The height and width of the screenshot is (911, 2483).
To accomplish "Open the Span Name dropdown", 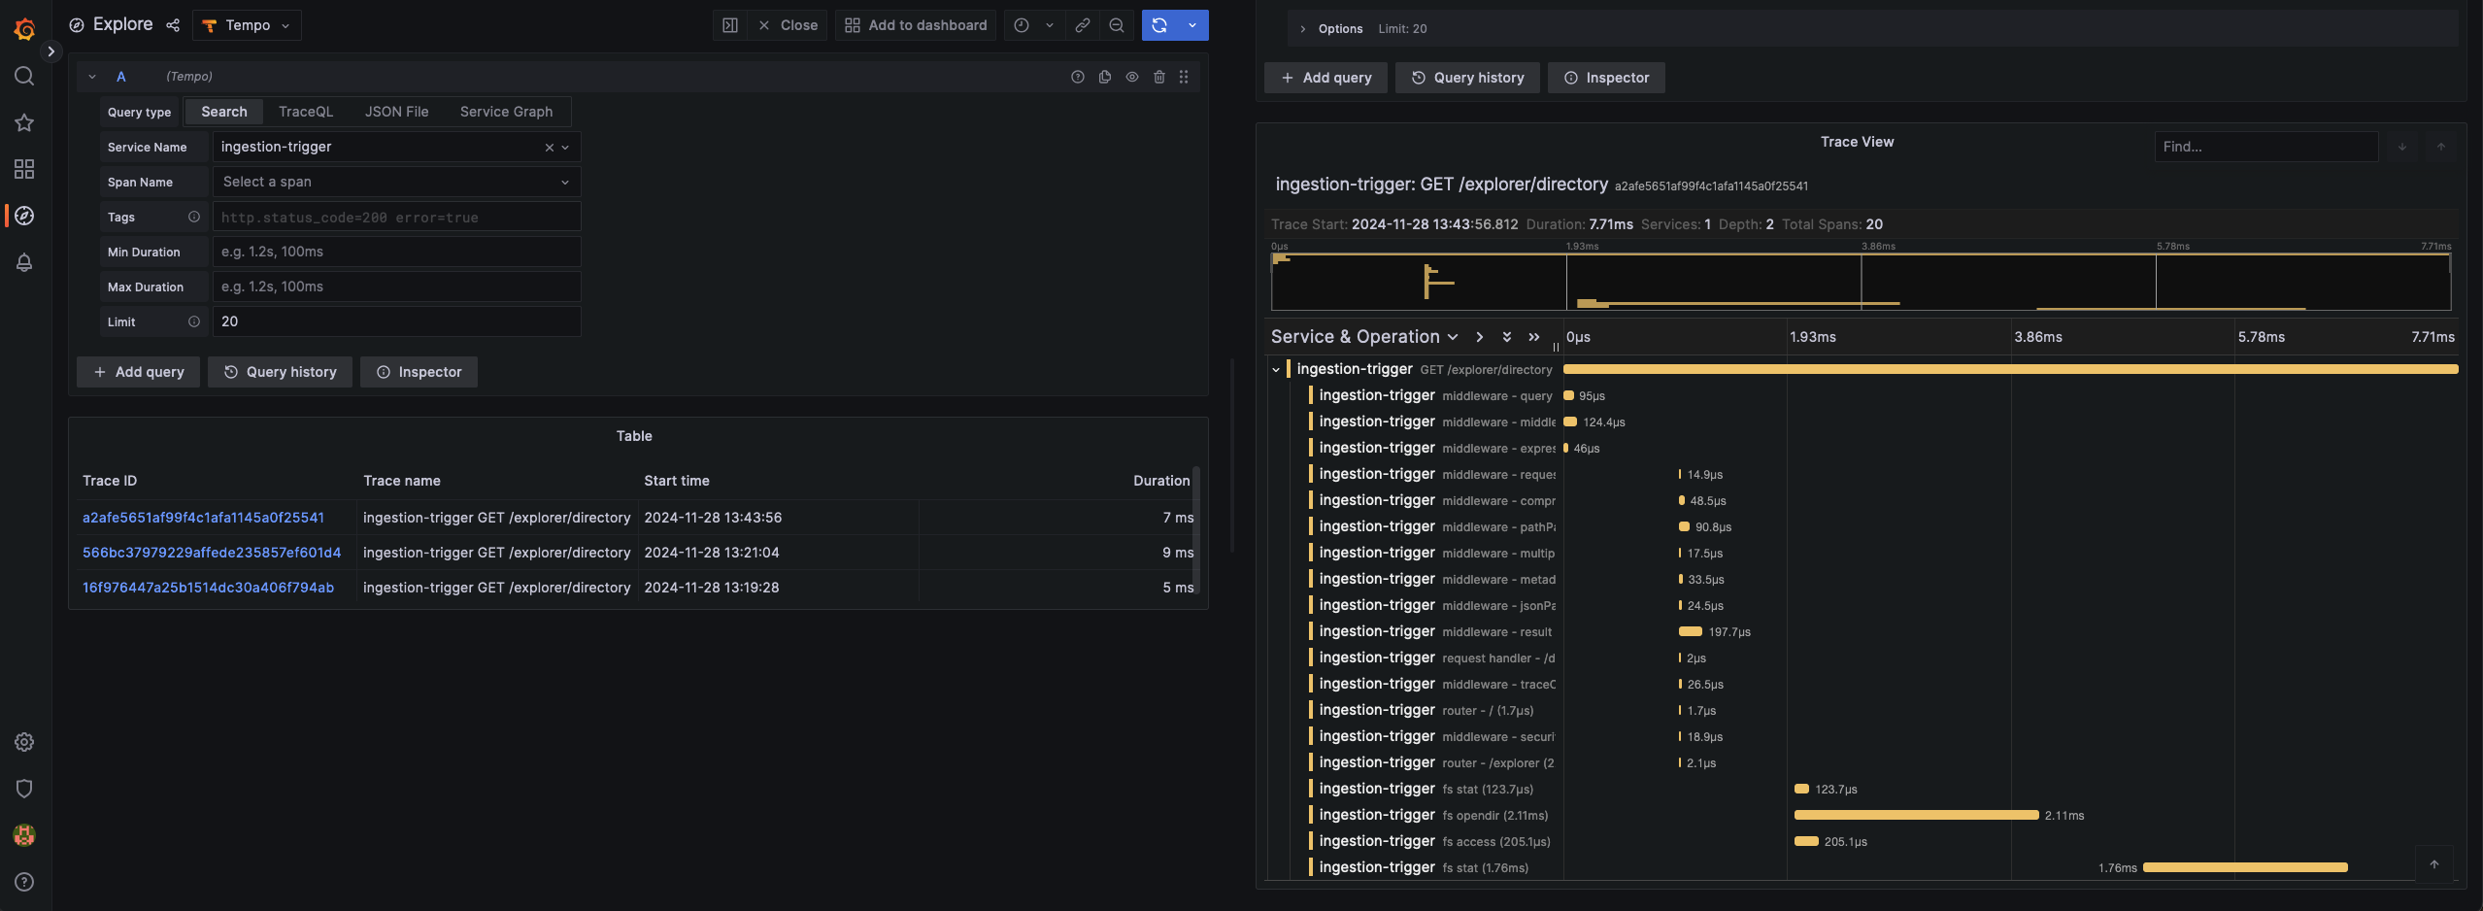I will [x=396, y=182].
